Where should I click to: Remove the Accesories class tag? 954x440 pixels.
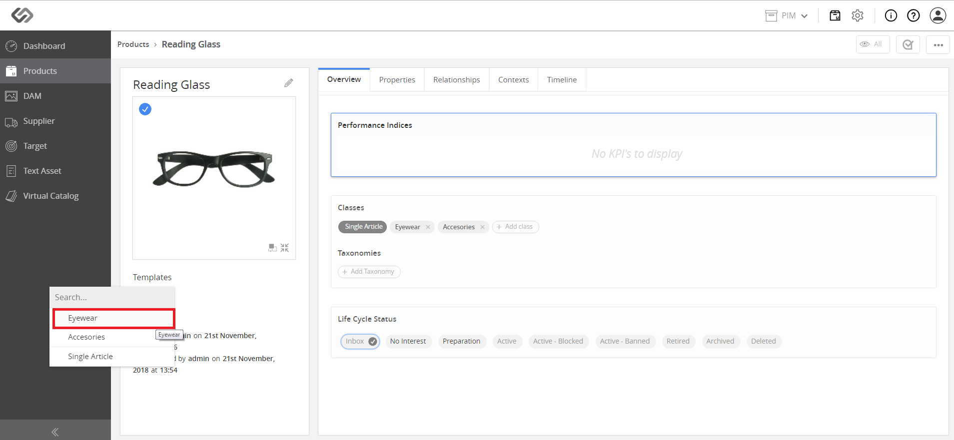click(482, 227)
